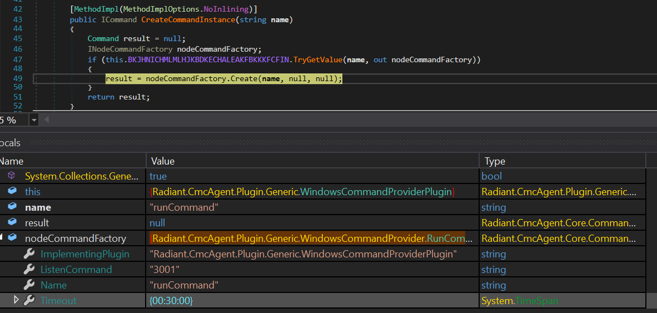Click the wrench icon beside Timeout property
This screenshot has width=657, height=313.
pos(29,300)
